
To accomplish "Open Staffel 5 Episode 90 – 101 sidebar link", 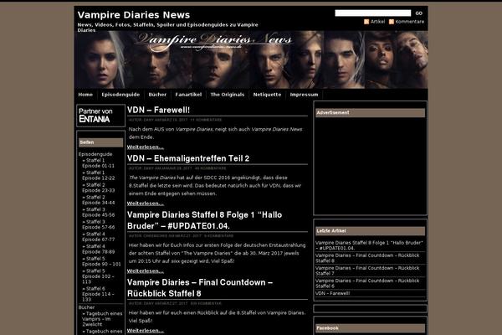I will pyautogui.click(x=101, y=261).
